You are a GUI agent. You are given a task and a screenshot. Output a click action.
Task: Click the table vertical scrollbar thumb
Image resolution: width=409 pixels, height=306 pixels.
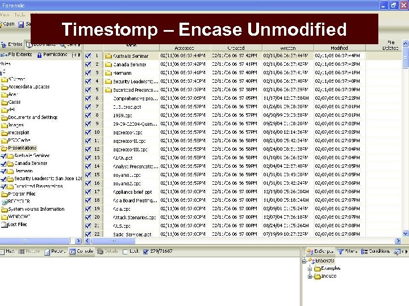click(406, 58)
